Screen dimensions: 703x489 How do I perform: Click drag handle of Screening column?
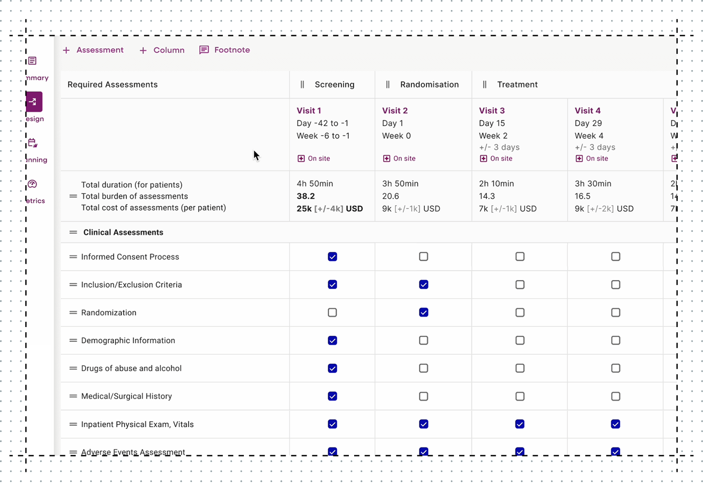(x=302, y=85)
